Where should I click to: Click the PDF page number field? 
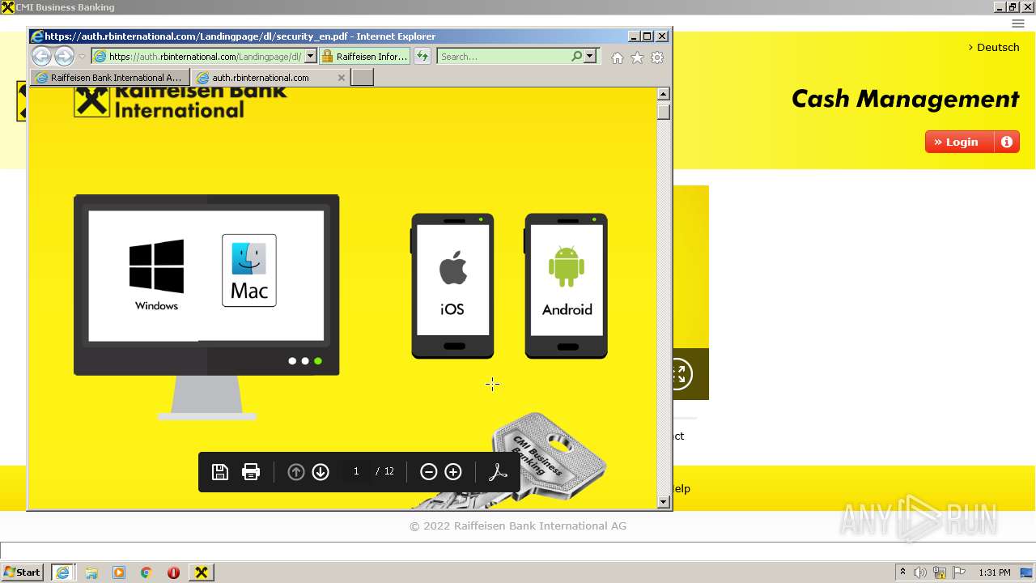coord(356,471)
